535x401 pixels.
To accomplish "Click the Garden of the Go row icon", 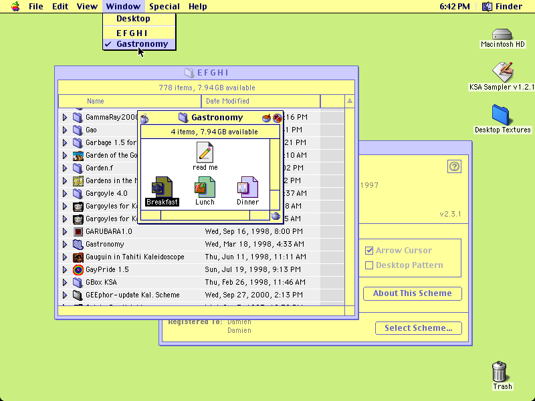I will [78, 156].
